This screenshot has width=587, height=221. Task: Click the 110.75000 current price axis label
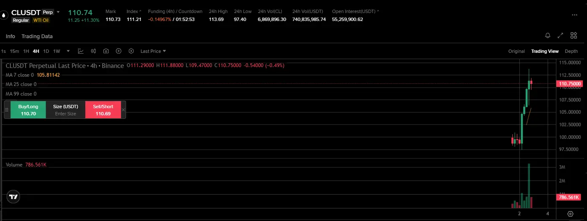pyautogui.click(x=570, y=84)
